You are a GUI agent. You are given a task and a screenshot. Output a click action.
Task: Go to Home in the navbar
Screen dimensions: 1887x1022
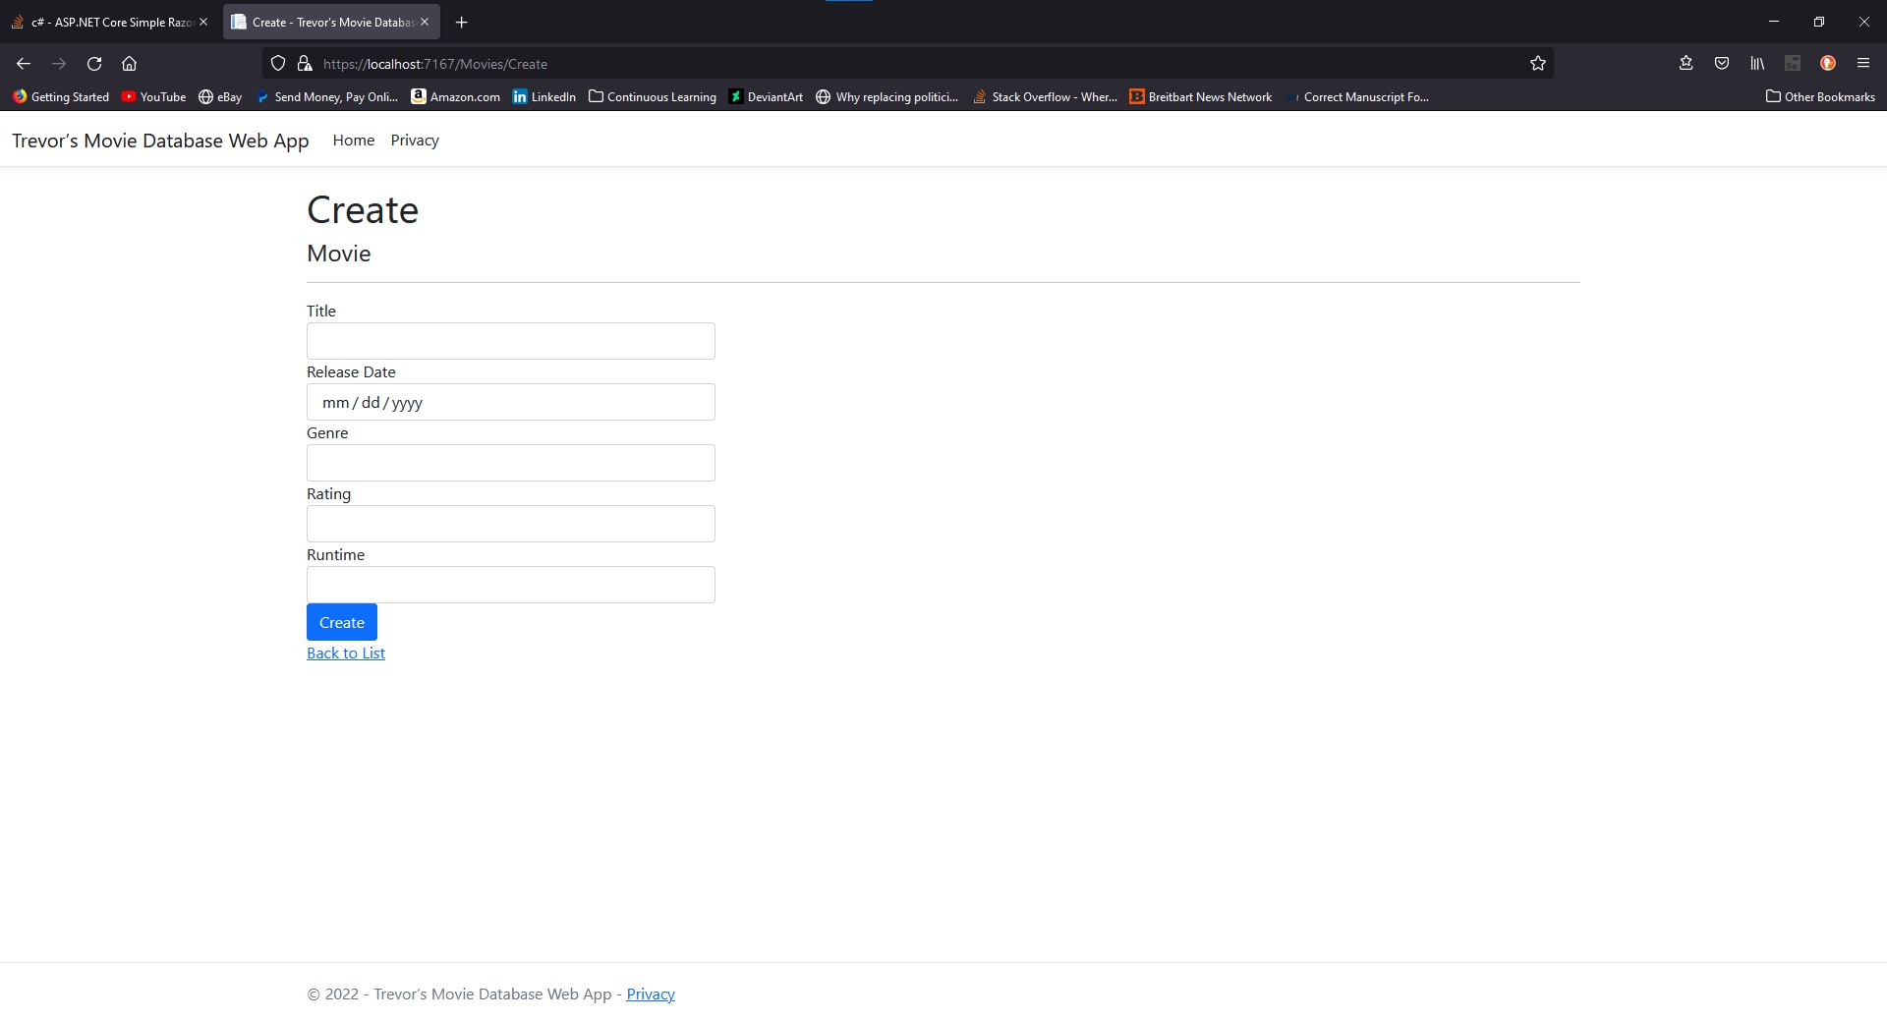(x=354, y=141)
